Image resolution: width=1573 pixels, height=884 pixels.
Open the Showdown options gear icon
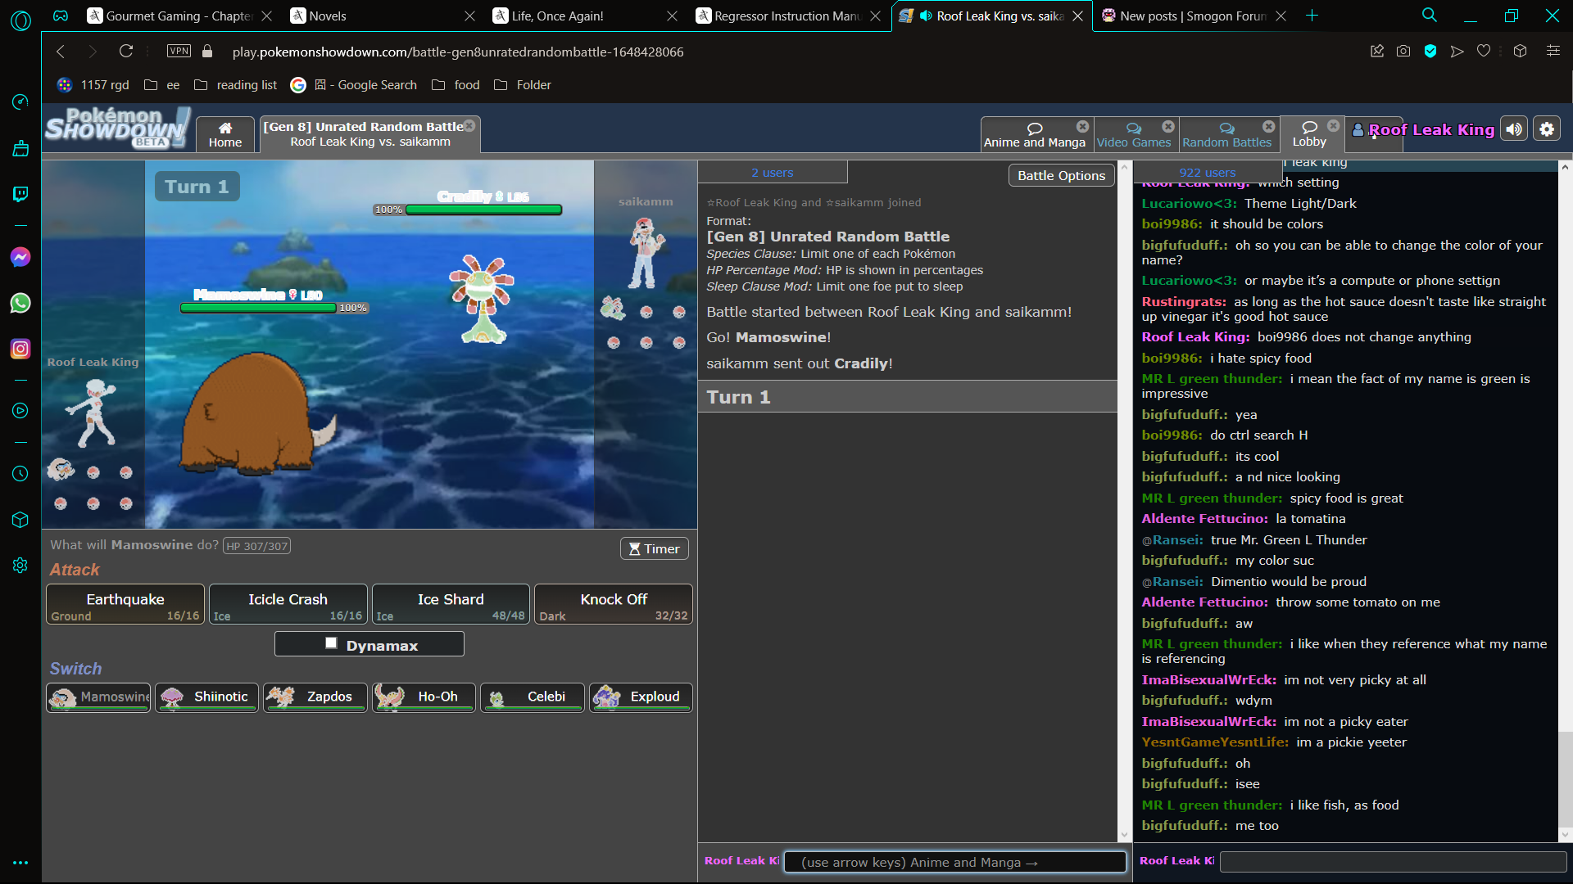click(x=1547, y=129)
